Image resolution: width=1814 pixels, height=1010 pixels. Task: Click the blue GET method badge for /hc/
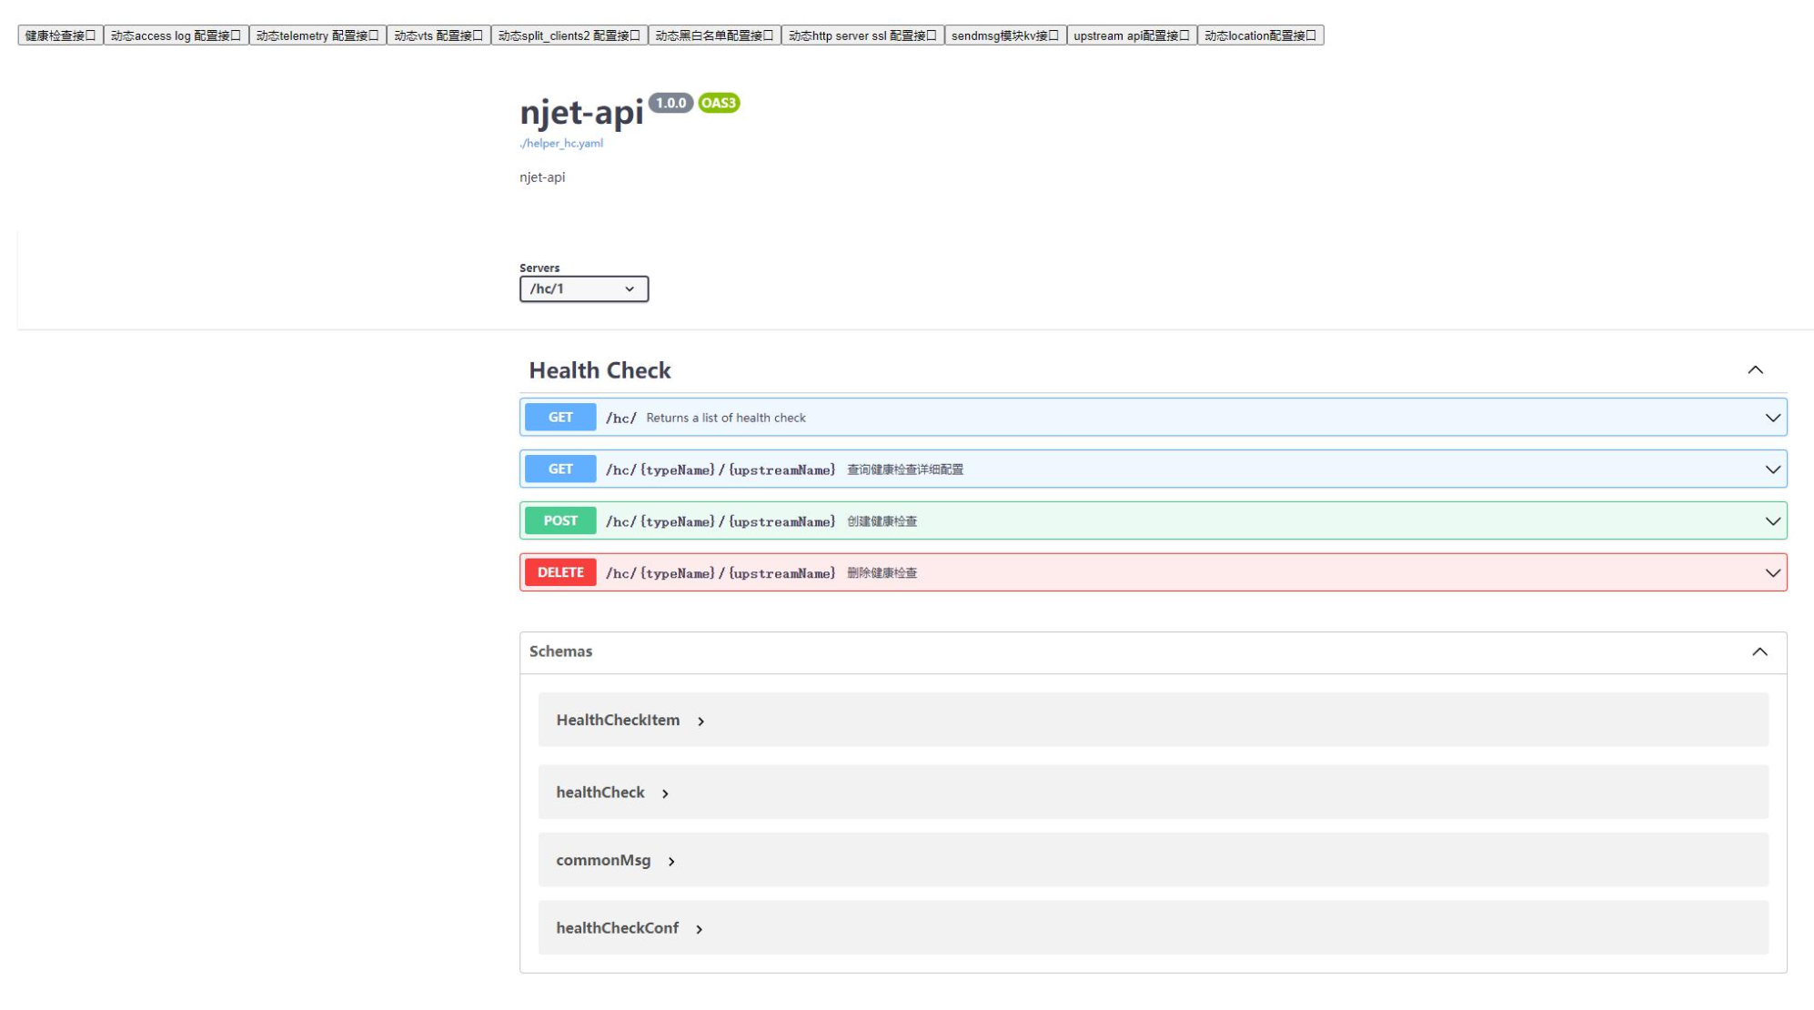[x=560, y=418]
